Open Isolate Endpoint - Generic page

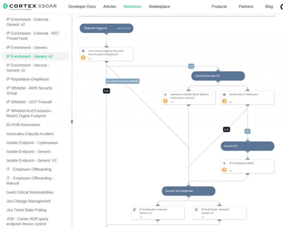28,152
